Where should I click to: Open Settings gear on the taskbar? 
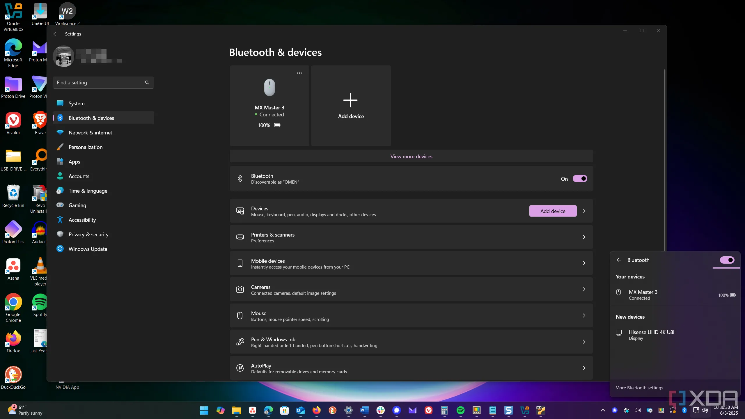[348, 410]
